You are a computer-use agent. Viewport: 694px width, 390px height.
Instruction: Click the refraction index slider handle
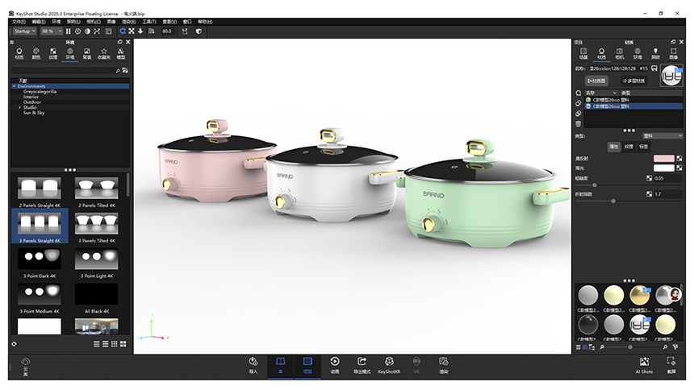click(613, 201)
